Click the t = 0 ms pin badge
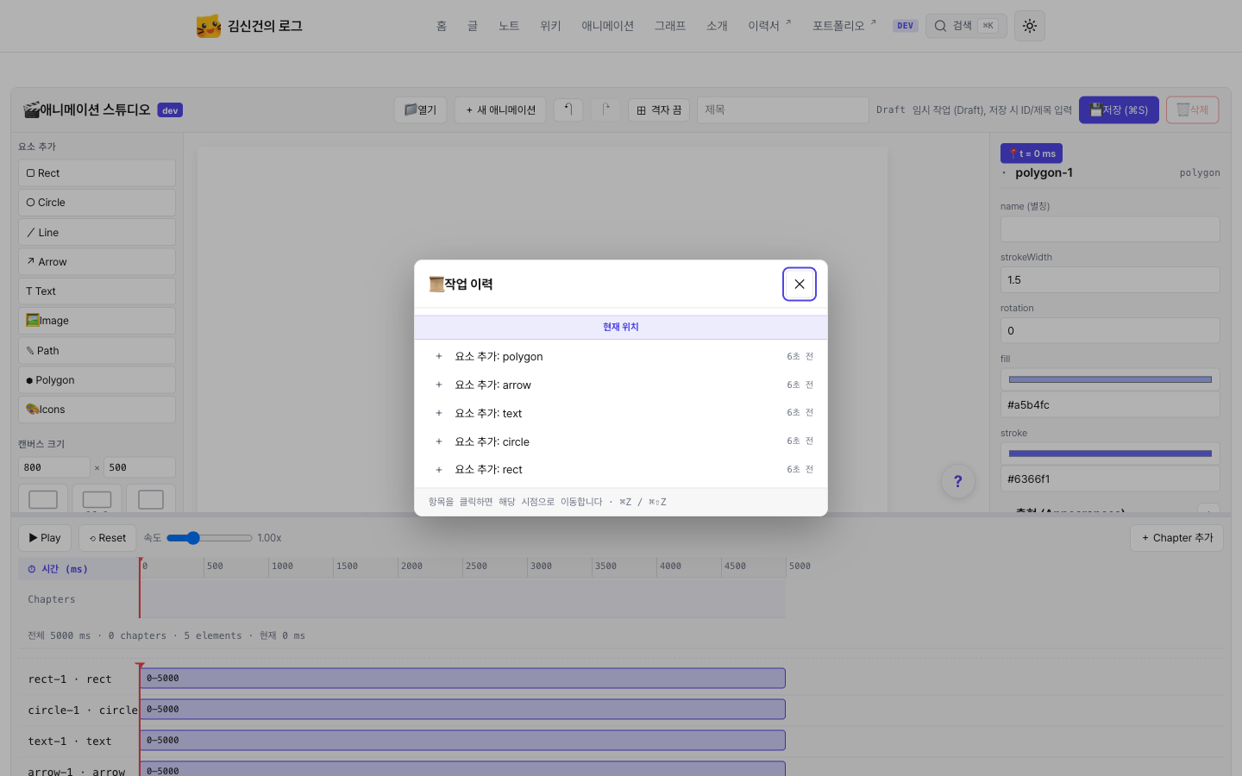 (1032, 153)
